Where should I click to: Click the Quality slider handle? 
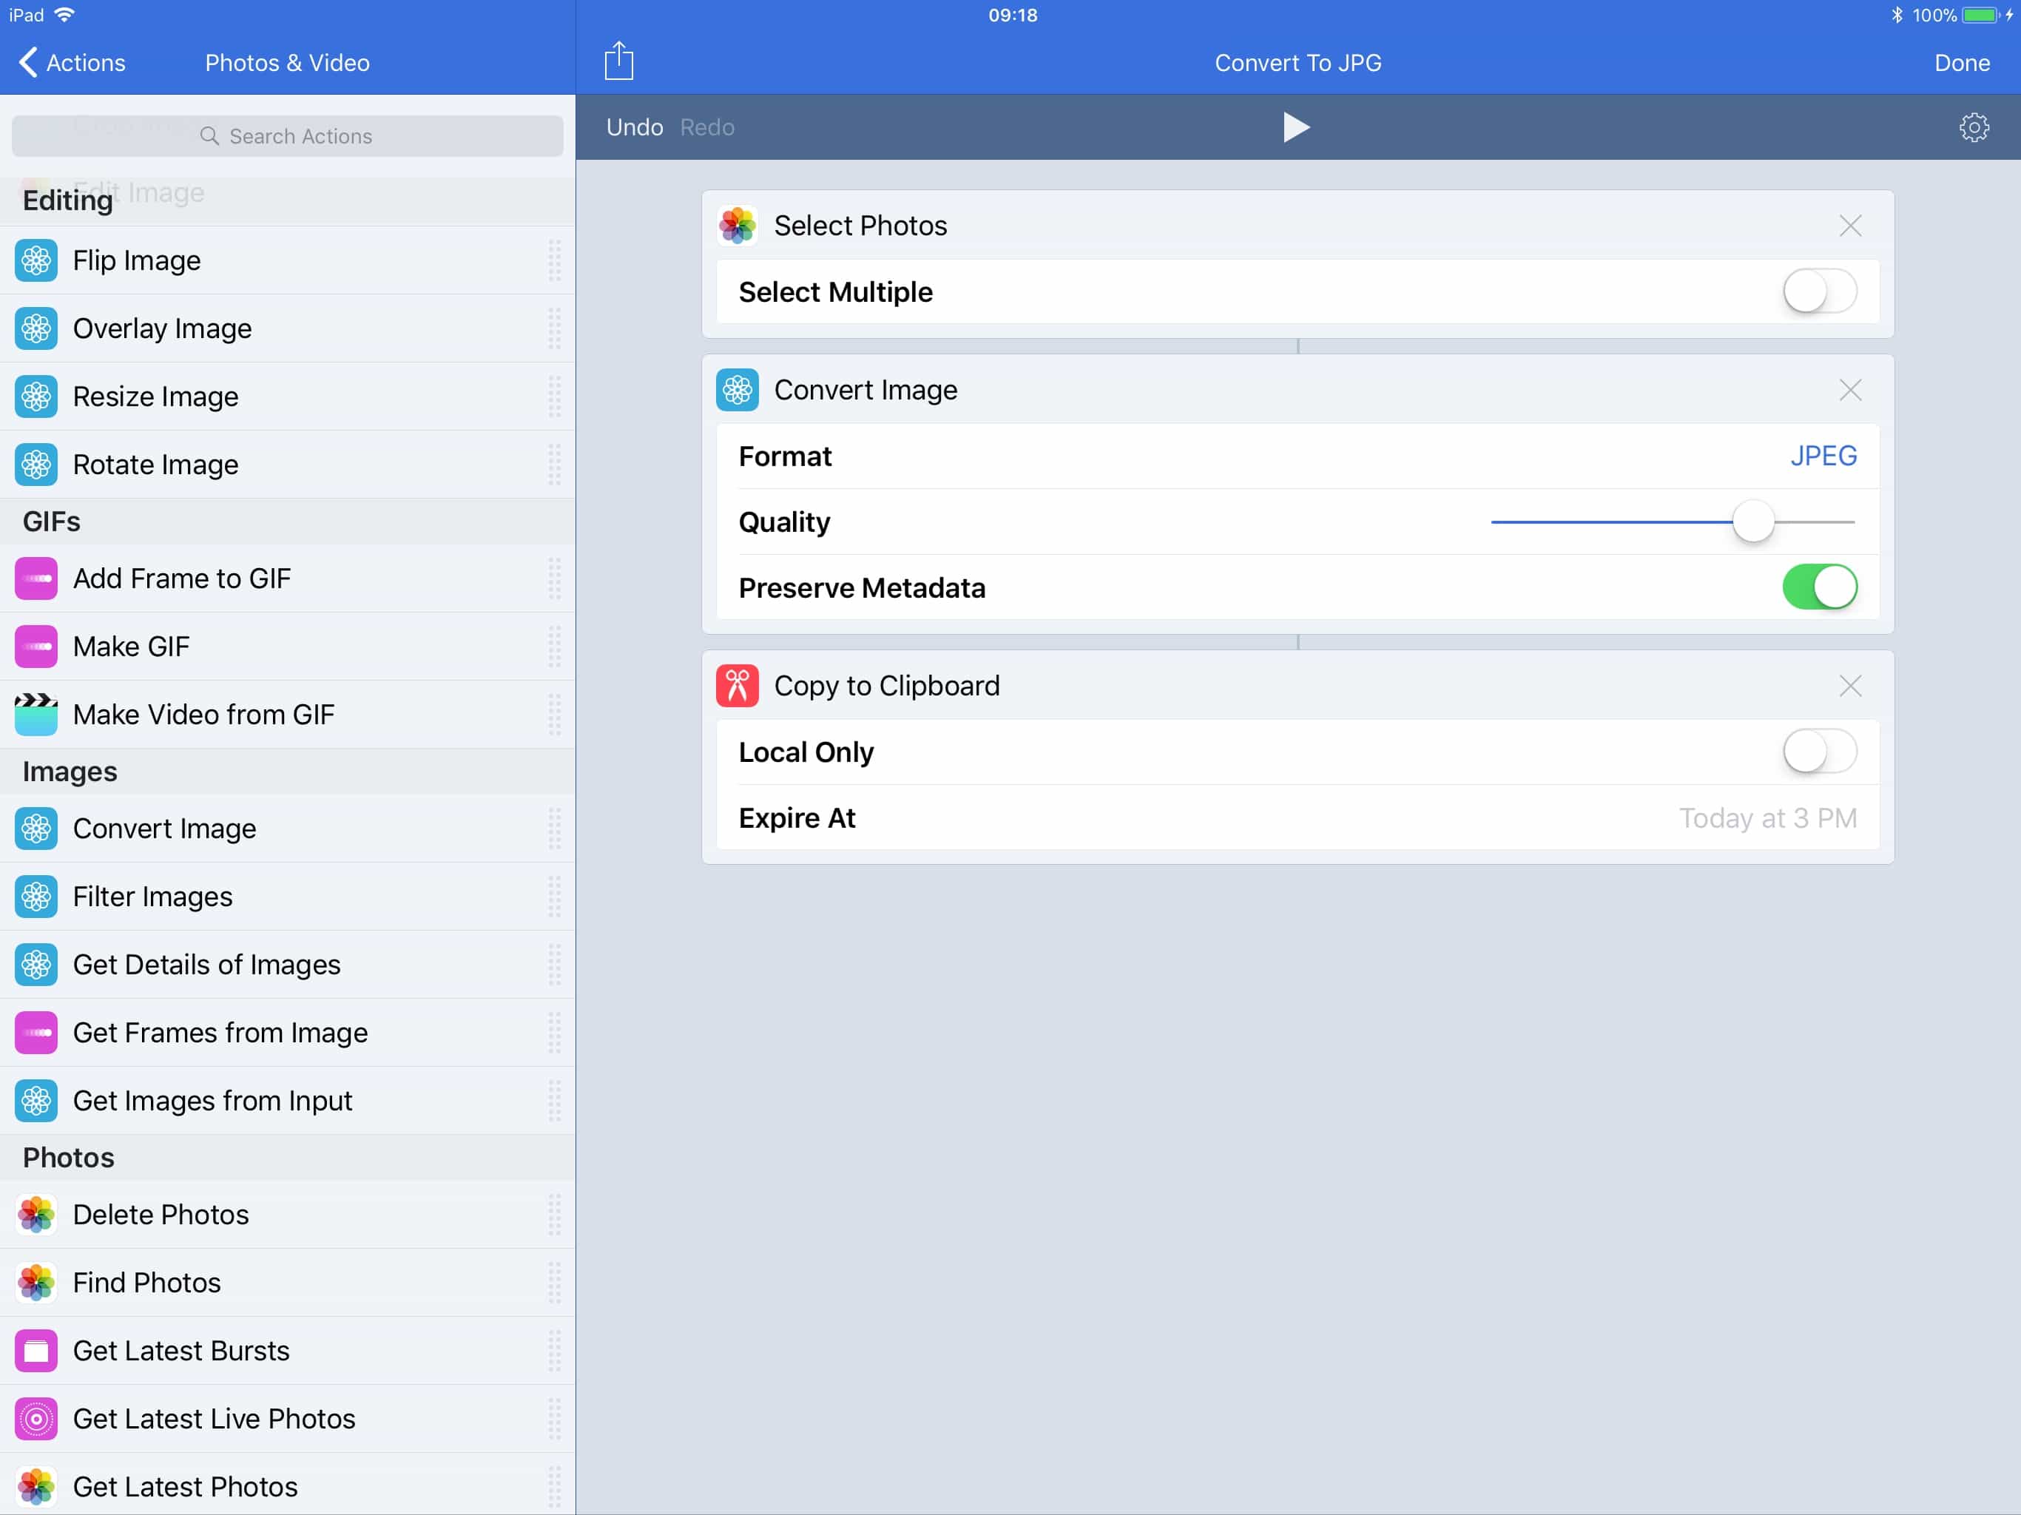pos(1752,522)
